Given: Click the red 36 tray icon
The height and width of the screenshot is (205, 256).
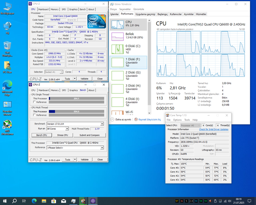Looking at the screenshot, I should pyautogui.click(x=182, y=201).
